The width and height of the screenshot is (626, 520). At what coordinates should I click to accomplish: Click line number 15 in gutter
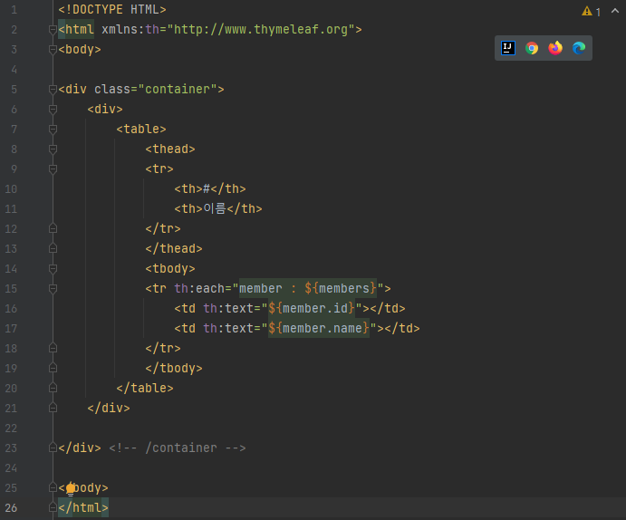coord(11,288)
